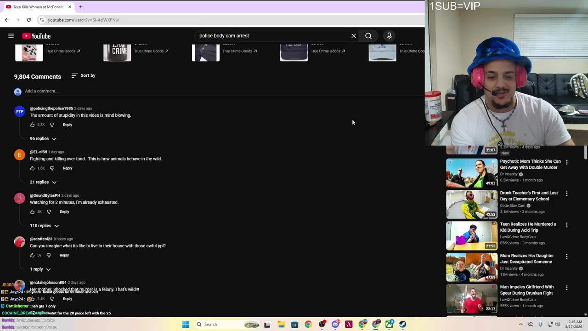Viewport: 588px width, 331px height.
Task: Expand the 21 replies thread
Action: coord(43,182)
